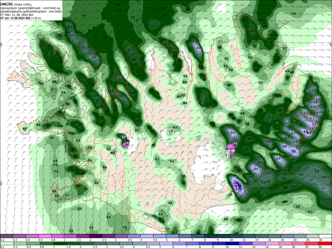The image size is (332, 249).
Task: Click the dark teal snow legend swatch labeled 8
Action: tap(211, 236)
